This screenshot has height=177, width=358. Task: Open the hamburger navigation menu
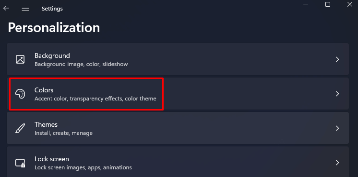pyautogui.click(x=25, y=9)
